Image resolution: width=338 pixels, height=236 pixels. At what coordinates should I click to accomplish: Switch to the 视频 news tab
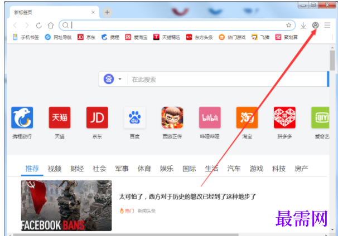coord(55,169)
